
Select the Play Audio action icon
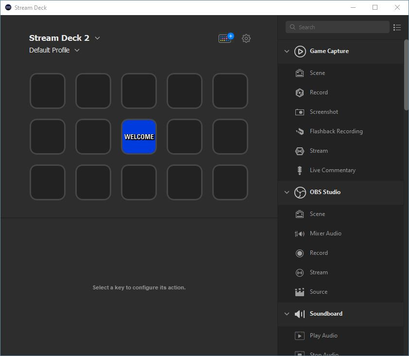(x=299, y=336)
